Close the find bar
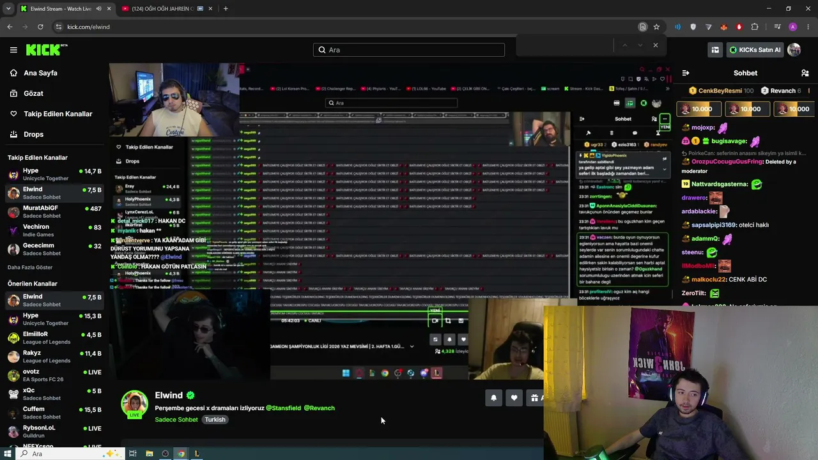The width and height of the screenshot is (818, 460). (655, 45)
